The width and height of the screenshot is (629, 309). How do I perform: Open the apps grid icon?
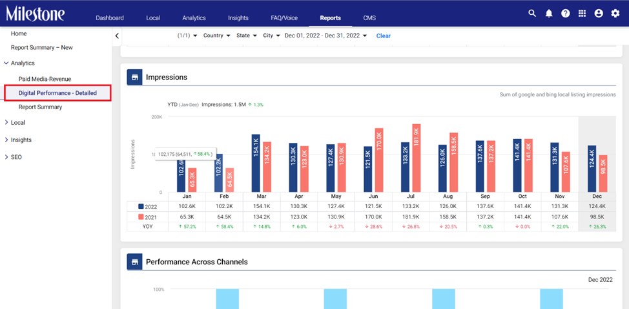point(582,13)
